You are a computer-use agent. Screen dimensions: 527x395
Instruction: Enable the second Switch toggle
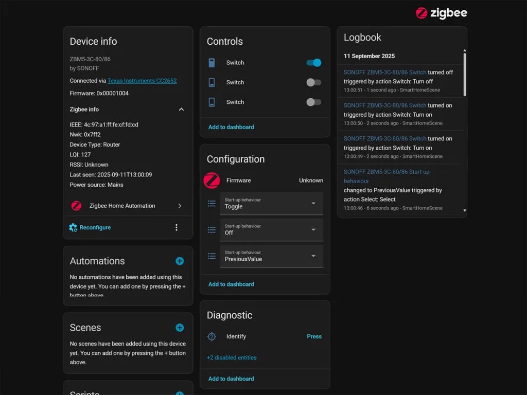(x=313, y=82)
